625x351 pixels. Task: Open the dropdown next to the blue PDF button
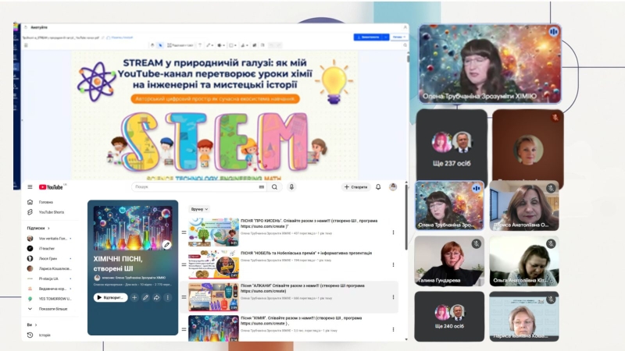[x=399, y=37]
